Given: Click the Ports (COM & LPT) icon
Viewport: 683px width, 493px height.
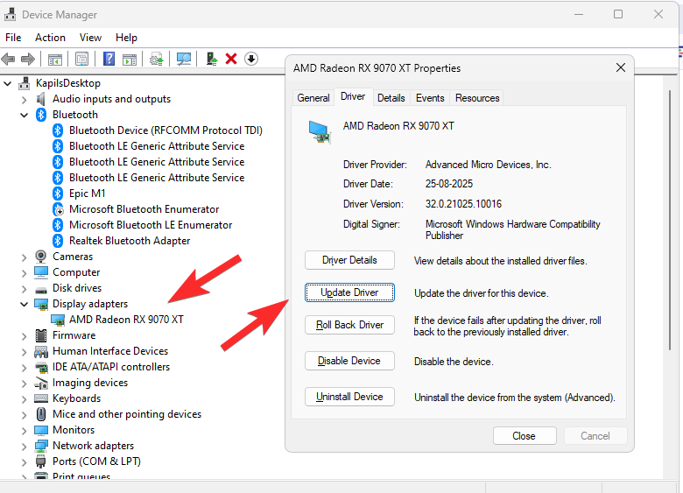Looking at the screenshot, I should click(41, 461).
